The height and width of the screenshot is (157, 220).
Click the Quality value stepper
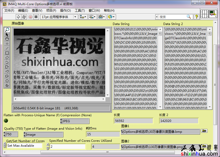coord(4,134)
